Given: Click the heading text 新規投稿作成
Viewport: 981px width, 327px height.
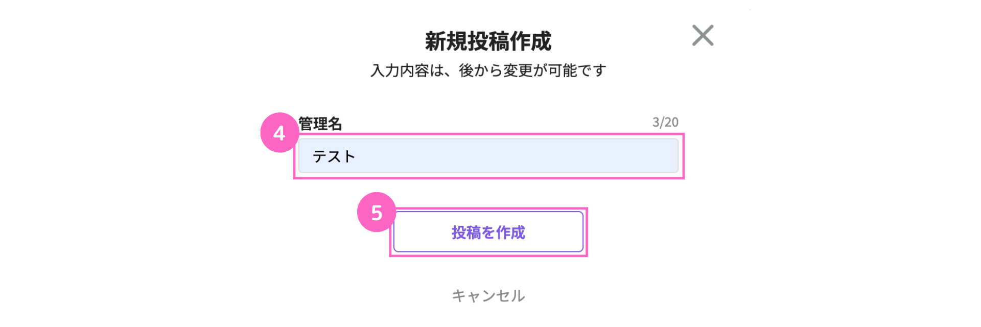Looking at the screenshot, I should [x=488, y=41].
